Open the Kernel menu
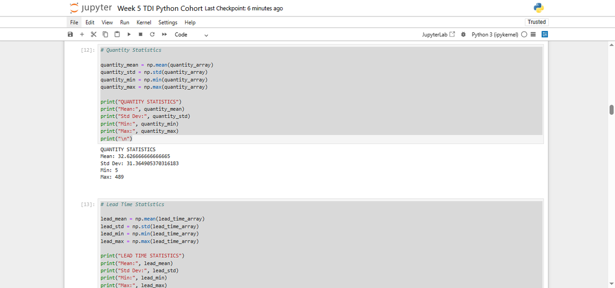Screen dimensions: 615x288 click(144, 22)
